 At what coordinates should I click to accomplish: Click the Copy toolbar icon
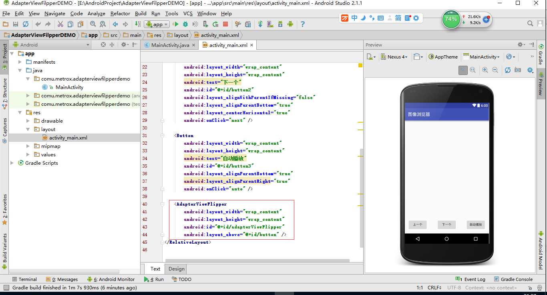click(x=70, y=24)
